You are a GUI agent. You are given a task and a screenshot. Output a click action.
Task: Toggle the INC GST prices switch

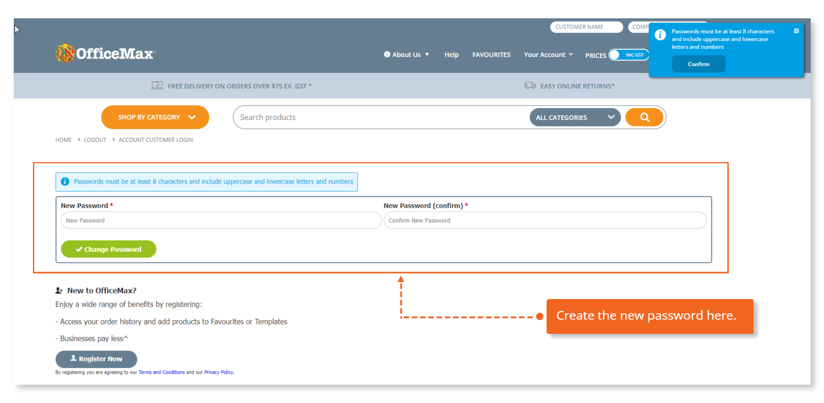[x=629, y=55]
